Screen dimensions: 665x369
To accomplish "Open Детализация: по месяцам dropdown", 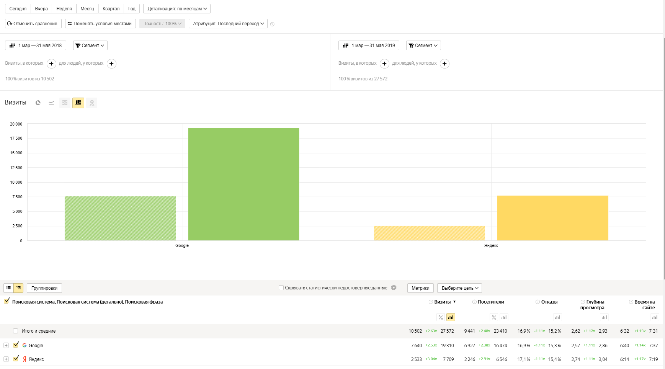I will [x=177, y=9].
